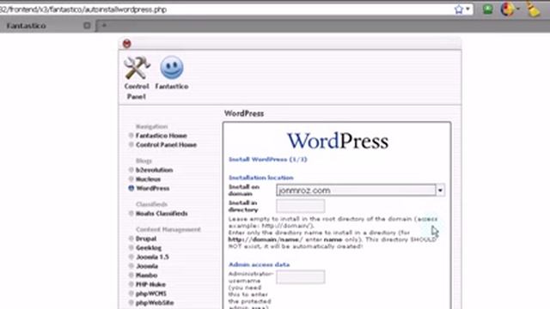Click the red-yellow round toolbar icon
550x309 pixels.
(508, 9)
